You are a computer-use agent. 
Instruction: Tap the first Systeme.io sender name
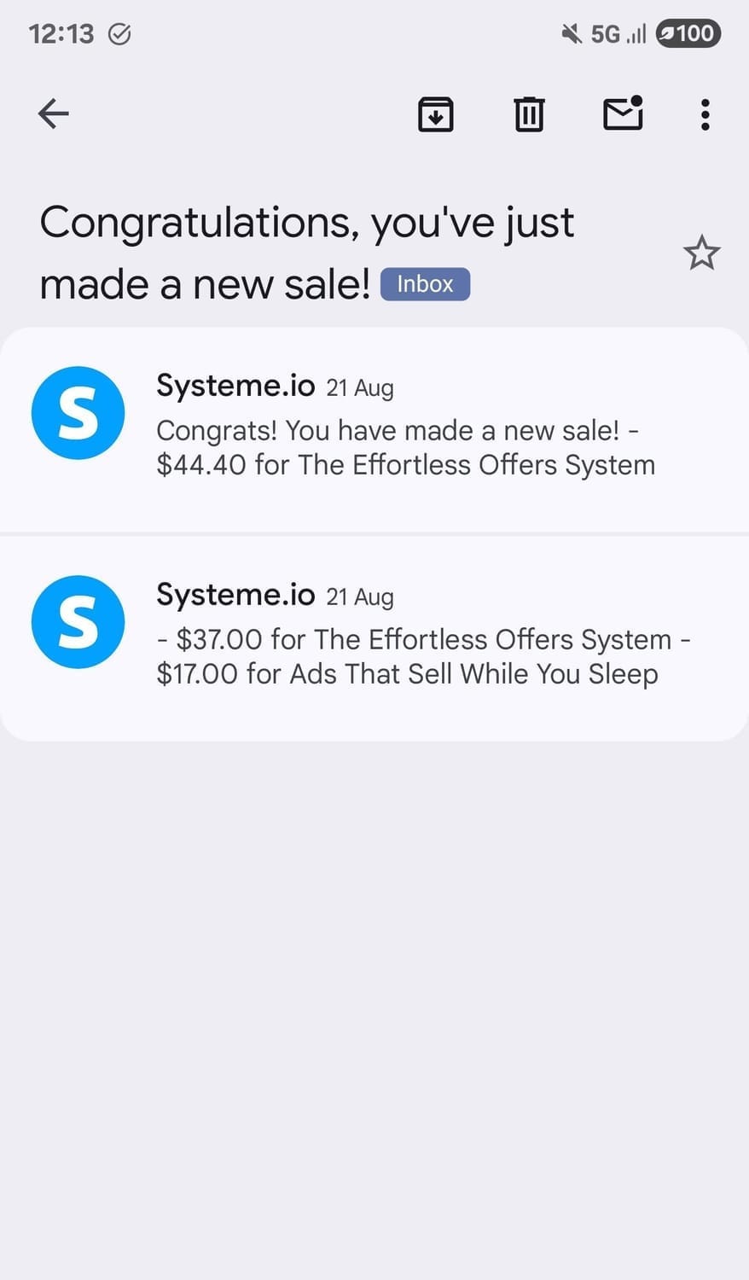click(235, 386)
